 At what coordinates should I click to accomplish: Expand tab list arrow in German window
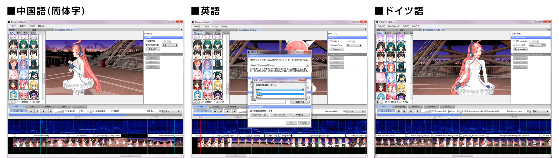click(x=549, y=30)
